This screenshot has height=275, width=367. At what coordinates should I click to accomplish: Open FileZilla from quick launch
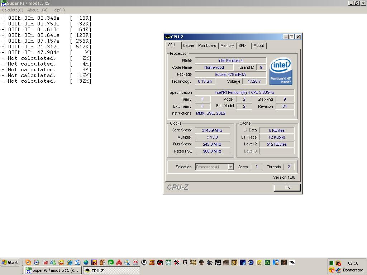(94, 262)
